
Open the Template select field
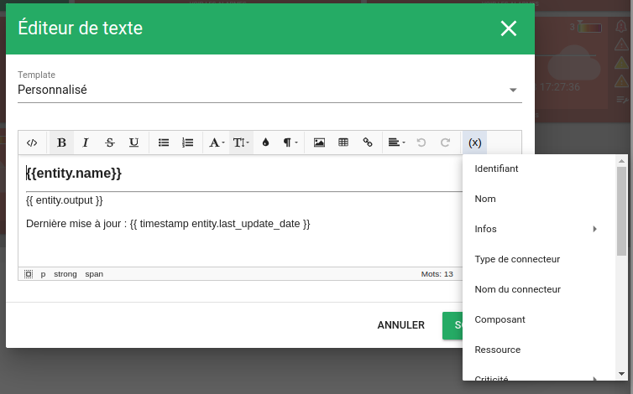click(x=269, y=90)
